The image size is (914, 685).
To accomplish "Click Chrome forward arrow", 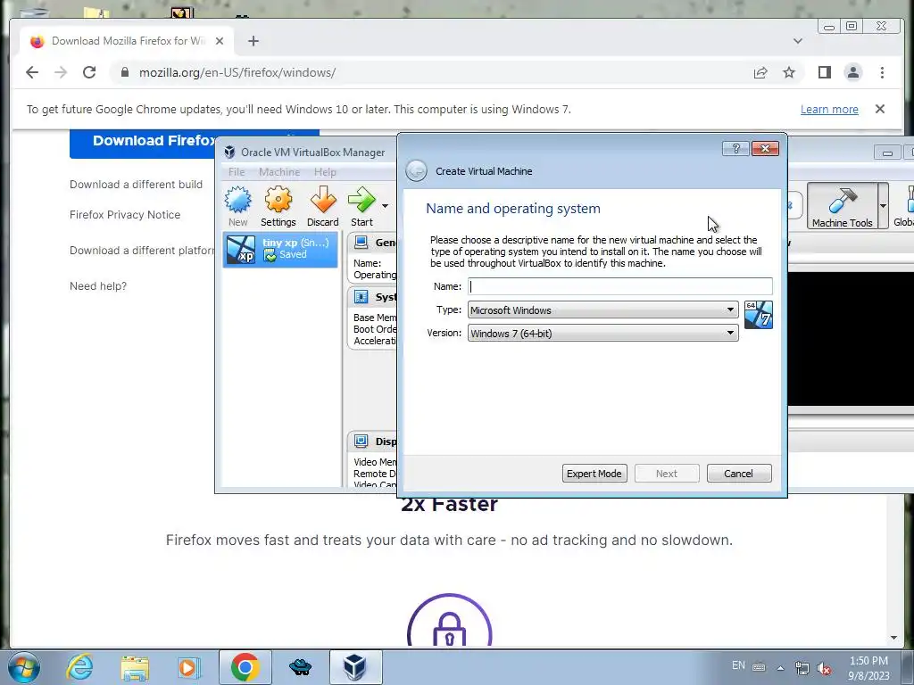I will [61, 72].
